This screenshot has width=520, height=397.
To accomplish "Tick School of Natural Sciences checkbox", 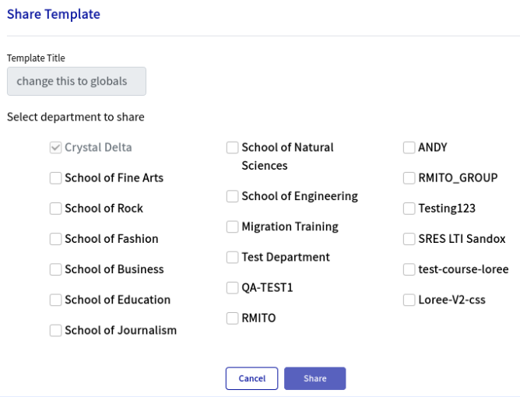I will click(x=233, y=148).
